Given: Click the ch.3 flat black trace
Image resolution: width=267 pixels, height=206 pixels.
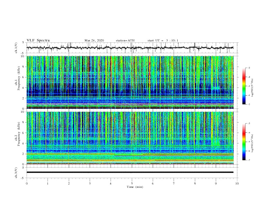Looking at the screenshot, I should click(x=130, y=172).
